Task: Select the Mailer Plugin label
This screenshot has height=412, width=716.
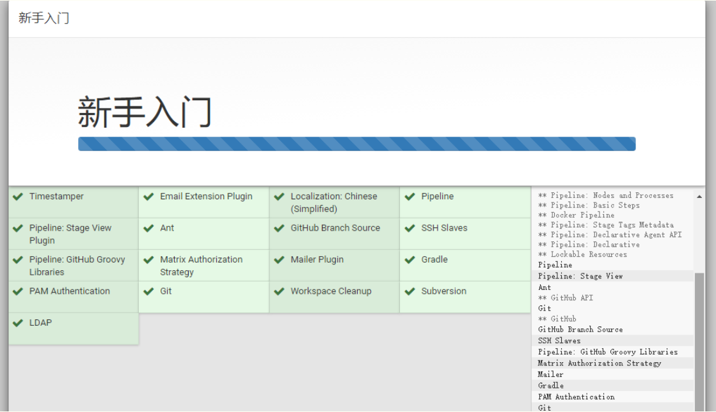Action: pyautogui.click(x=317, y=260)
